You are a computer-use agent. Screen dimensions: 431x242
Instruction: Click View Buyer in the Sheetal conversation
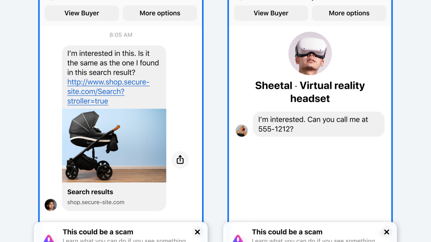pyautogui.click(x=271, y=13)
